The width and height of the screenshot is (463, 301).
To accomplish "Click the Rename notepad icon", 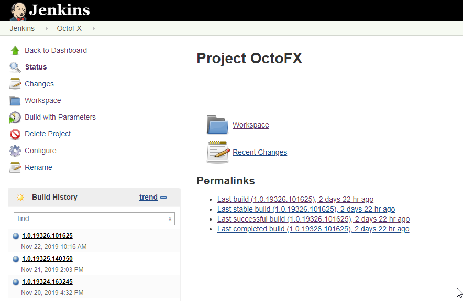I will pyautogui.click(x=15, y=168).
